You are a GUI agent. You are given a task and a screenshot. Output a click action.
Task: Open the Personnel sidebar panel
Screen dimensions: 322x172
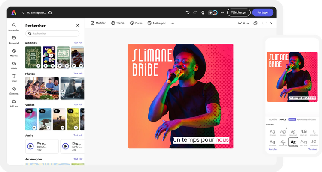pyautogui.click(x=14, y=40)
